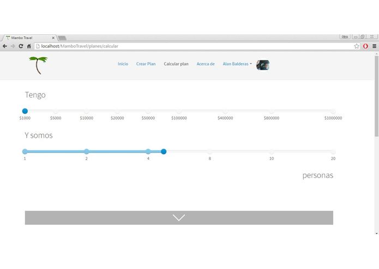Set people slider to 2 point
The image size is (379, 269).
click(x=87, y=151)
